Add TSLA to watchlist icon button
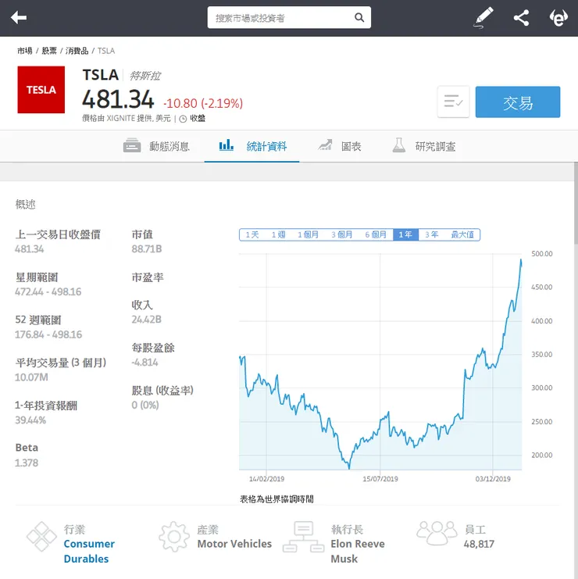The width and height of the screenshot is (578, 579). [453, 102]
